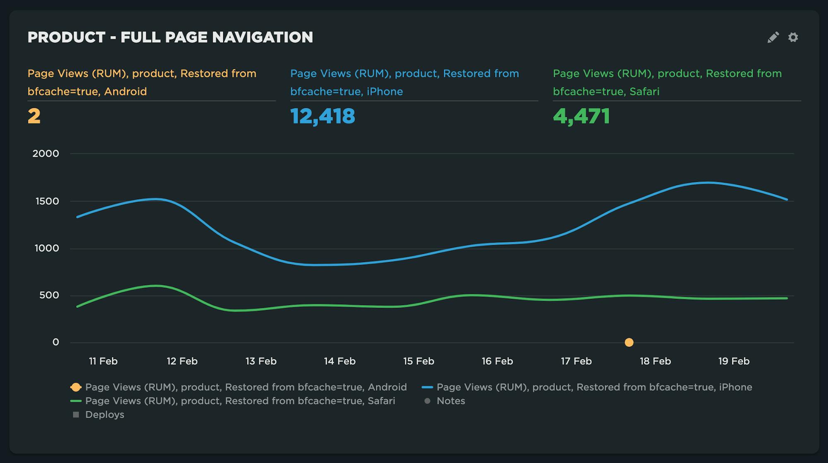The image size is (828, 463).
Task: Toggle Deploys visibility in the legend
Action: click(x=105, y=415)
